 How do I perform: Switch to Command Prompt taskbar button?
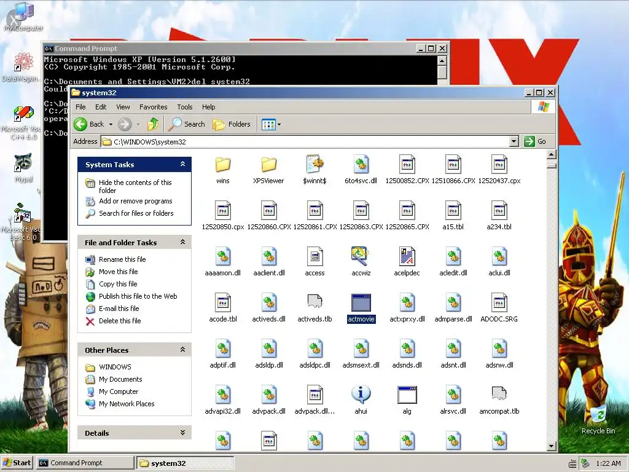(x=85, y=463)
